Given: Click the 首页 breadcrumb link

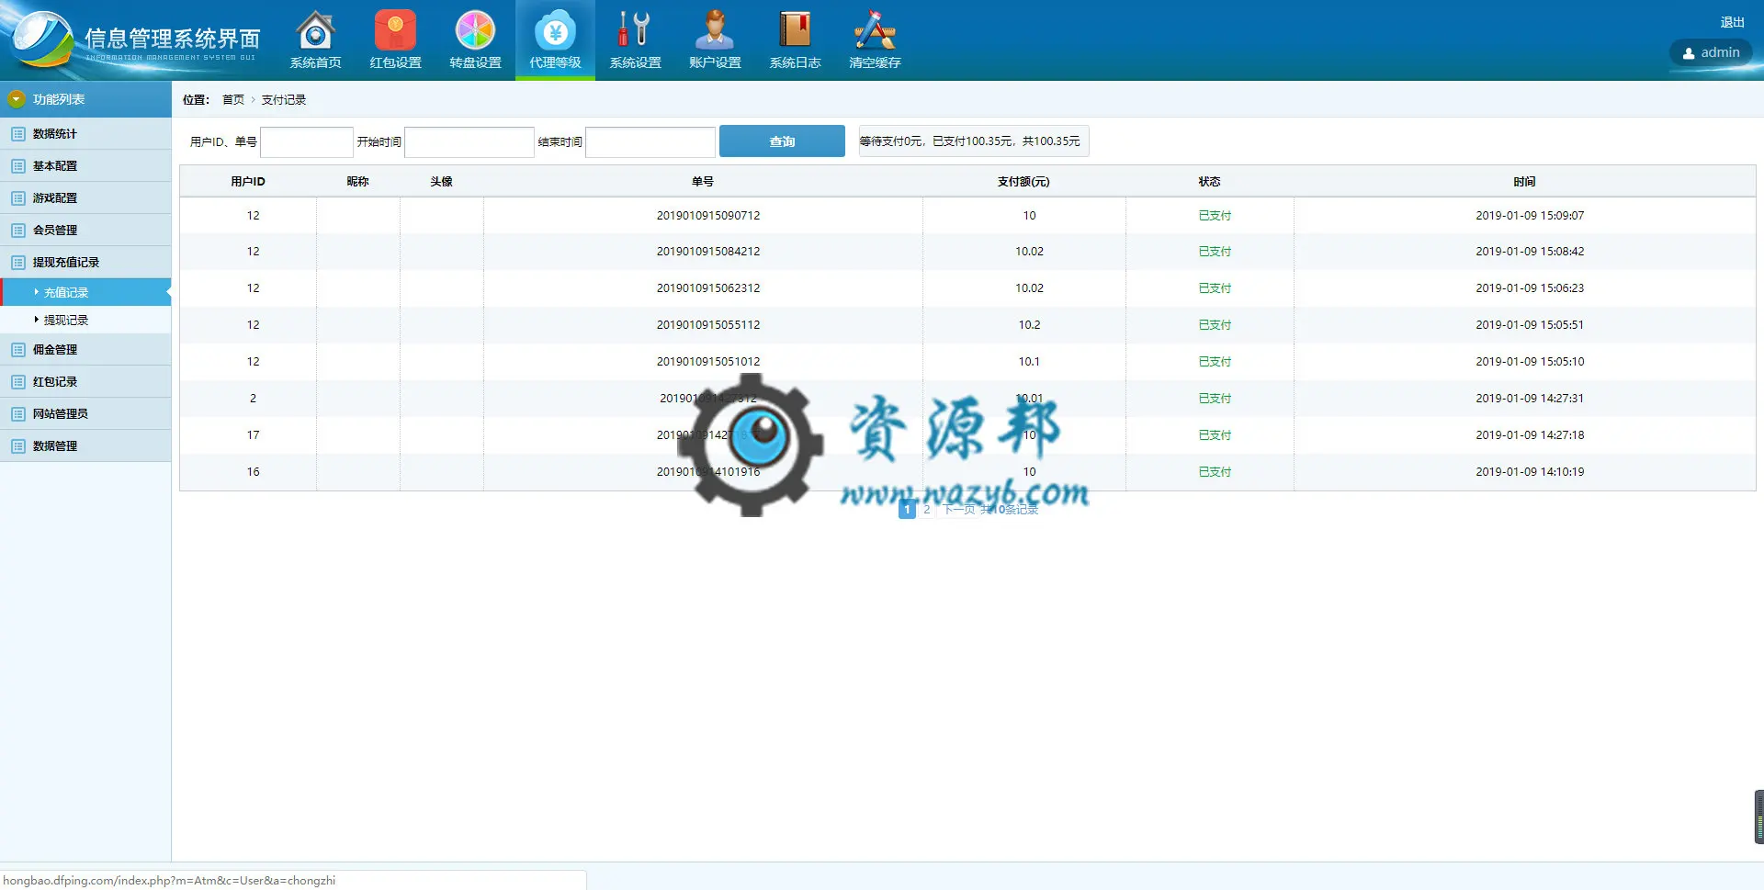Looking at the screenshot, I should click(233, 99).
